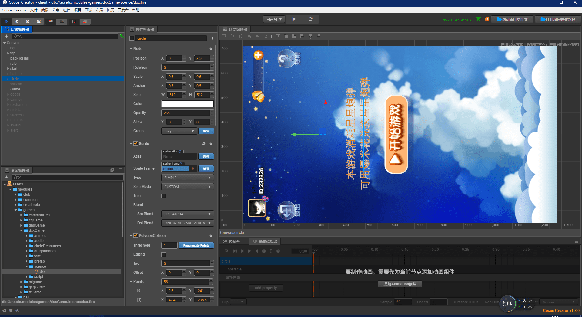
Task: Disable the Sprite component checkbox
Action: pos(136,144)
